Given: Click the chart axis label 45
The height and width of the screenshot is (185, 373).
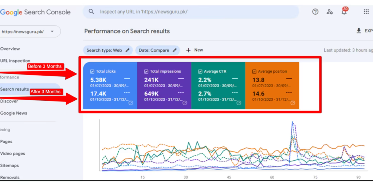Looking at the screenshot, I should tap(229, 177).
